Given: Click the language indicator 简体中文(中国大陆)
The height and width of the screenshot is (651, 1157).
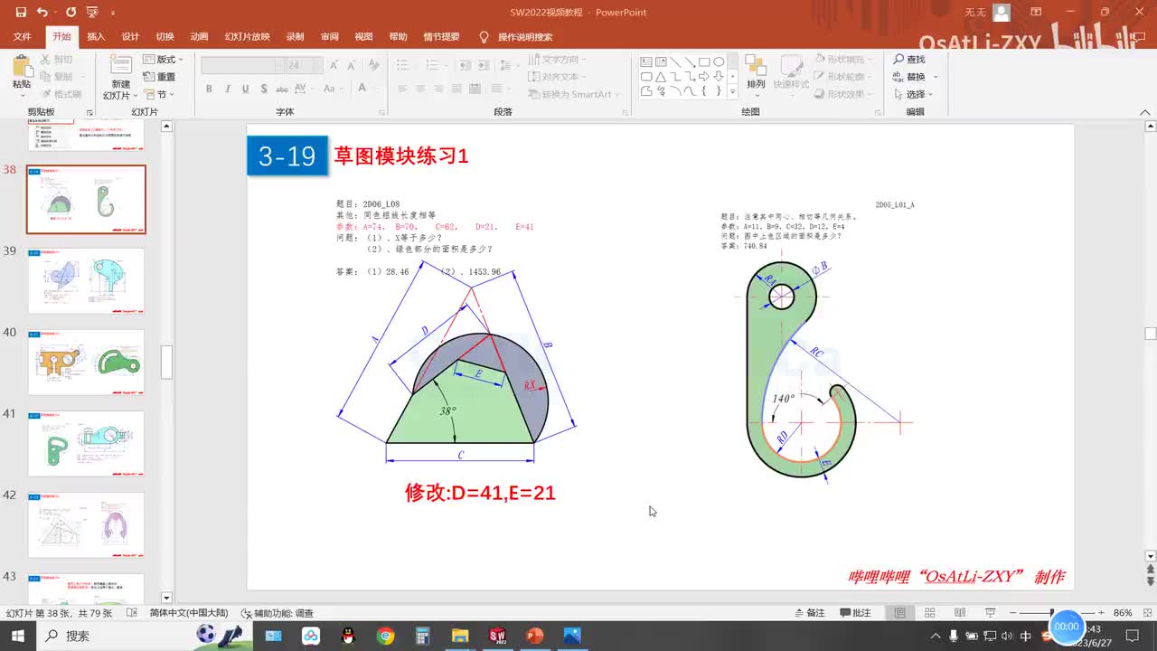Looking at the screenshot, I should click(x=189, y=613).
